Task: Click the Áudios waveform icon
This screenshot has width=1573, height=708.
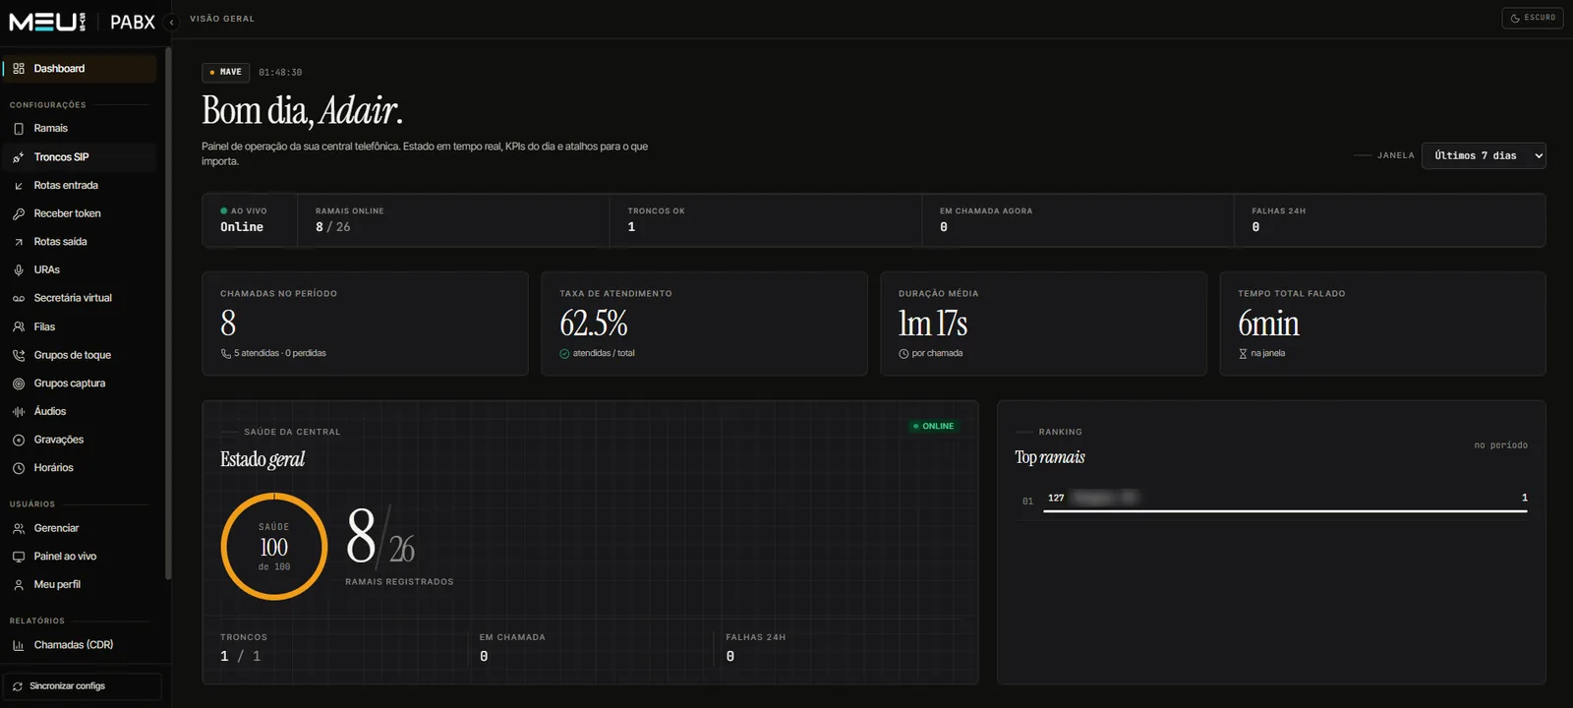Action: click(x=19, y=412)
